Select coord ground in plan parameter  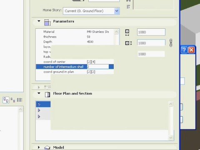click(x=75, y=72)
